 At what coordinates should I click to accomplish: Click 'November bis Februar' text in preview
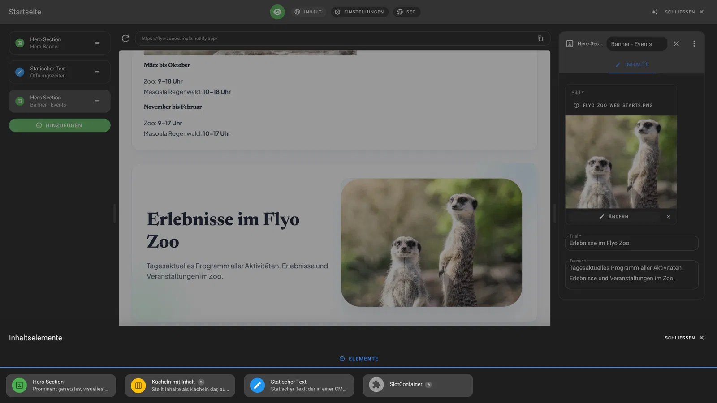173,107
